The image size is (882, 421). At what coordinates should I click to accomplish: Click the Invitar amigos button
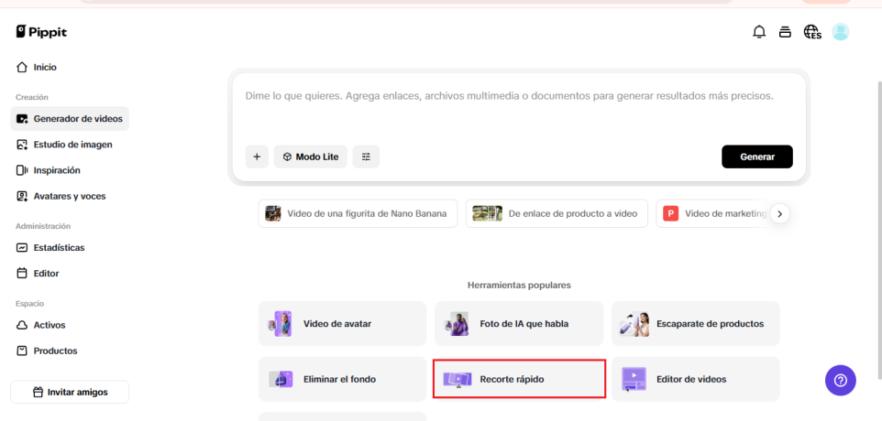tap(70, 392)
